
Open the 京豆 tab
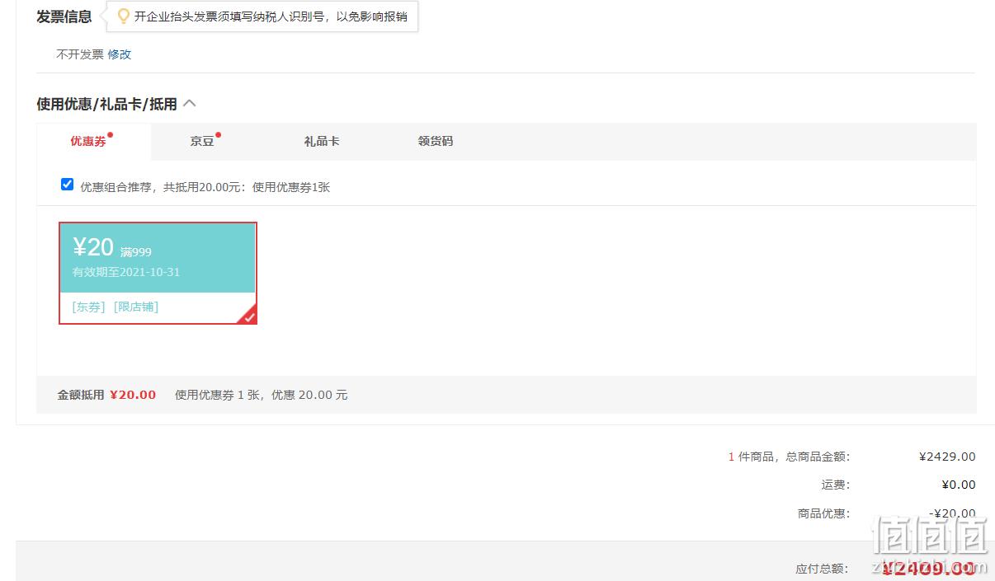202,141
